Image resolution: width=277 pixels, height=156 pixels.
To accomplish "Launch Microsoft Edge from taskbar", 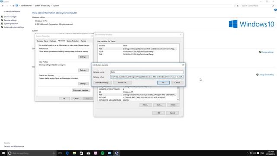I will (x=67, y=153).
